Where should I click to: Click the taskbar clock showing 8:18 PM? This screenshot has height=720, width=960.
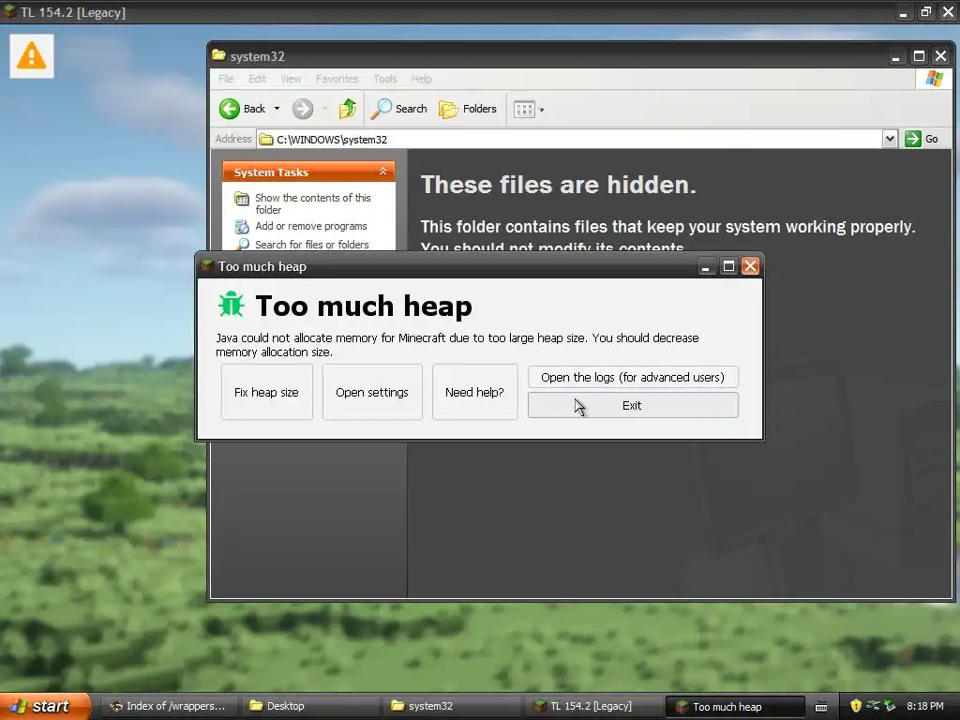pyautogui.click(x=925, y=706)
